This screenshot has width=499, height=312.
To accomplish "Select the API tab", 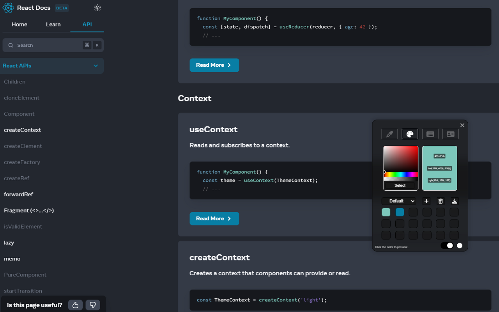I will click(87, 24).
